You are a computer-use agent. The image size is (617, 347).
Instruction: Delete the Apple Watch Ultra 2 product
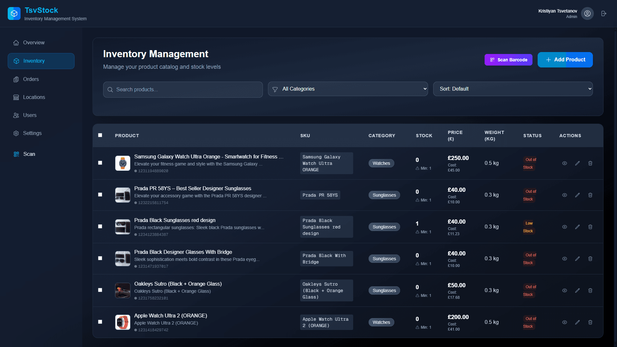tap(590, 322)
